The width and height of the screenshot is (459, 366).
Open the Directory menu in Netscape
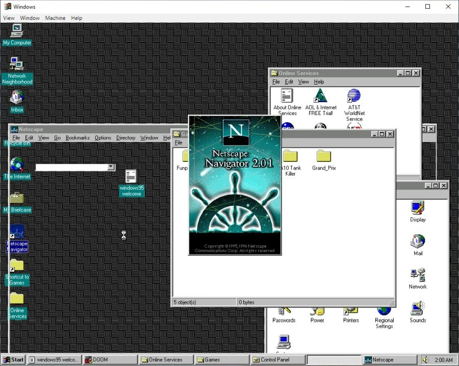[125, 137]
